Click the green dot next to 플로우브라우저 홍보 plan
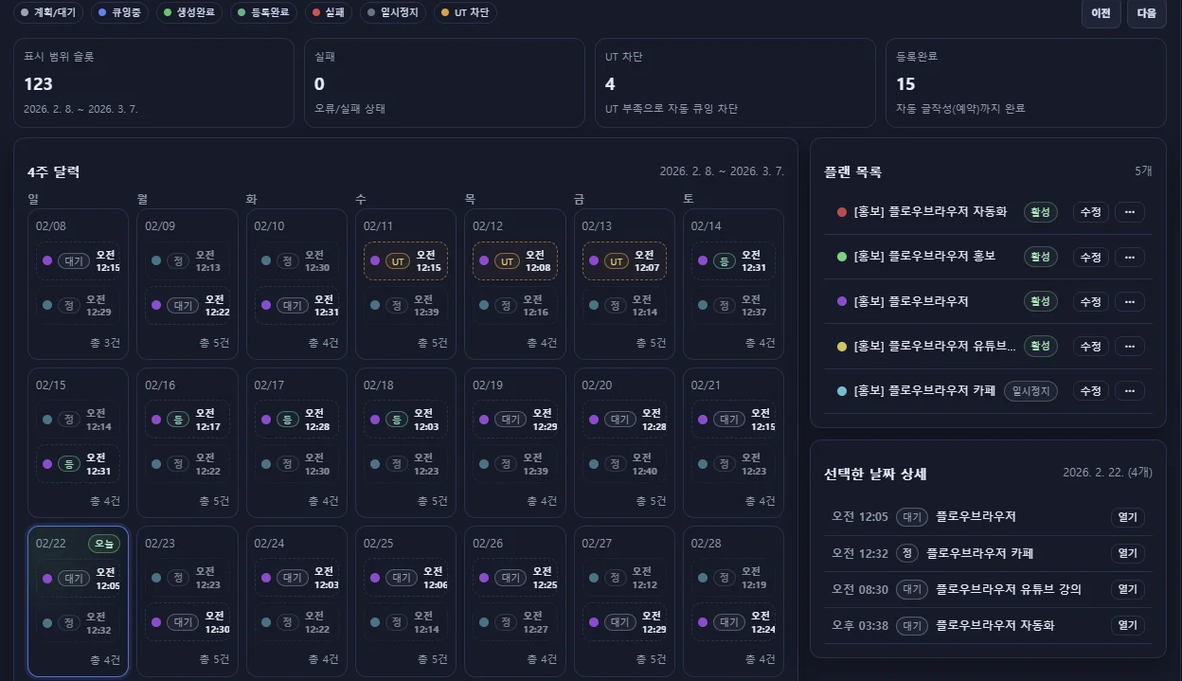Viewport: 1182px width, 681px height. tap(839, 257)
